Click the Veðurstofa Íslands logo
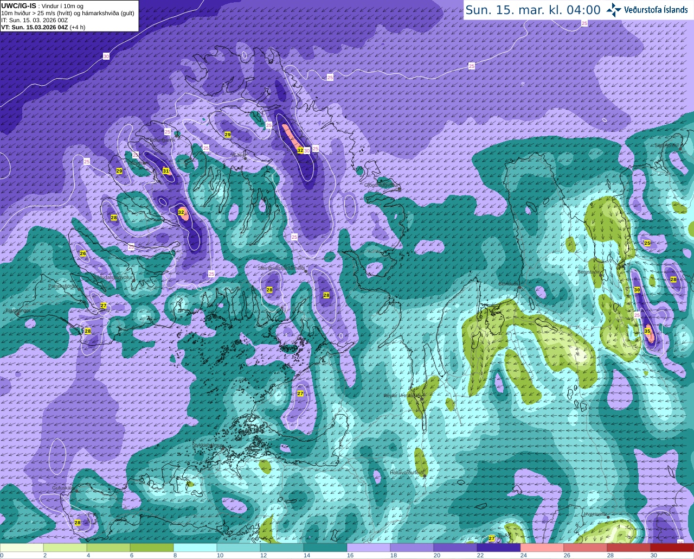The height and width of the screenshot is (559, 694). pyautogui.click(x=647, y=10)
